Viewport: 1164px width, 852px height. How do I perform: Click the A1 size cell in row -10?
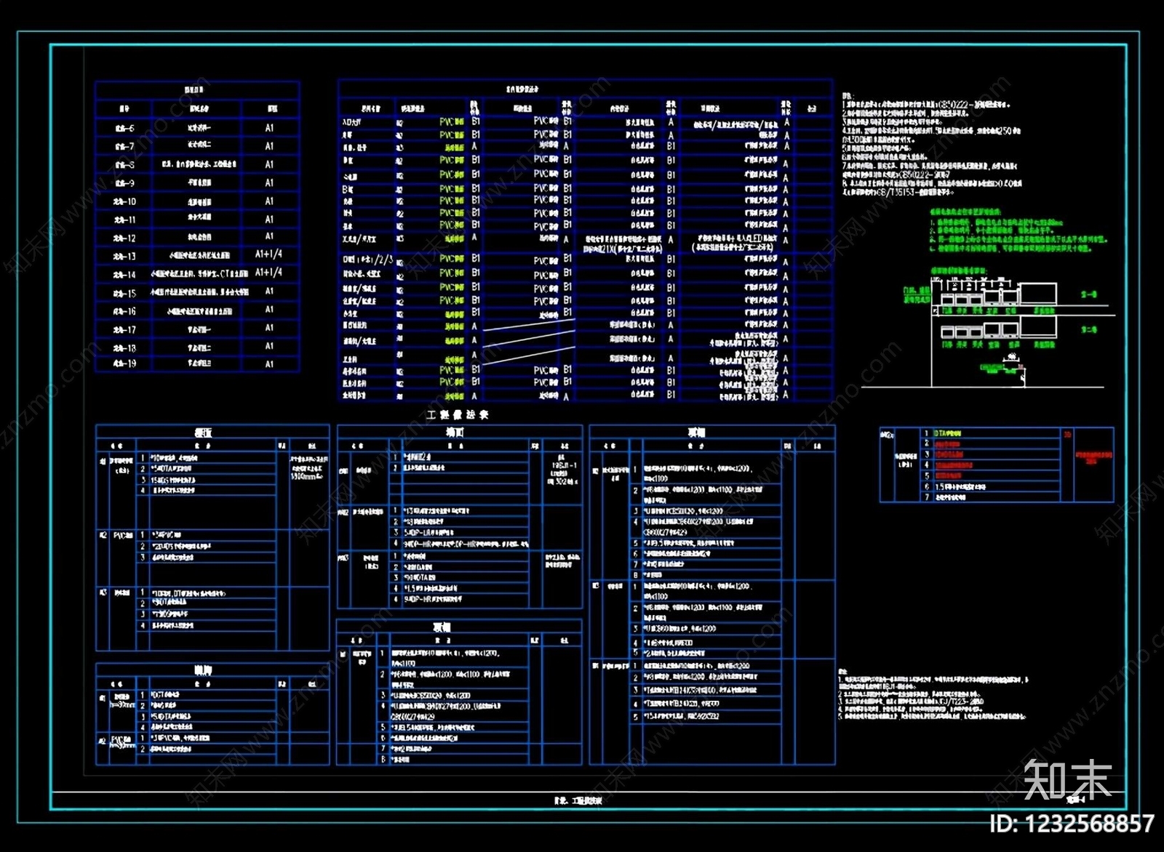click(x=269, y=201)
